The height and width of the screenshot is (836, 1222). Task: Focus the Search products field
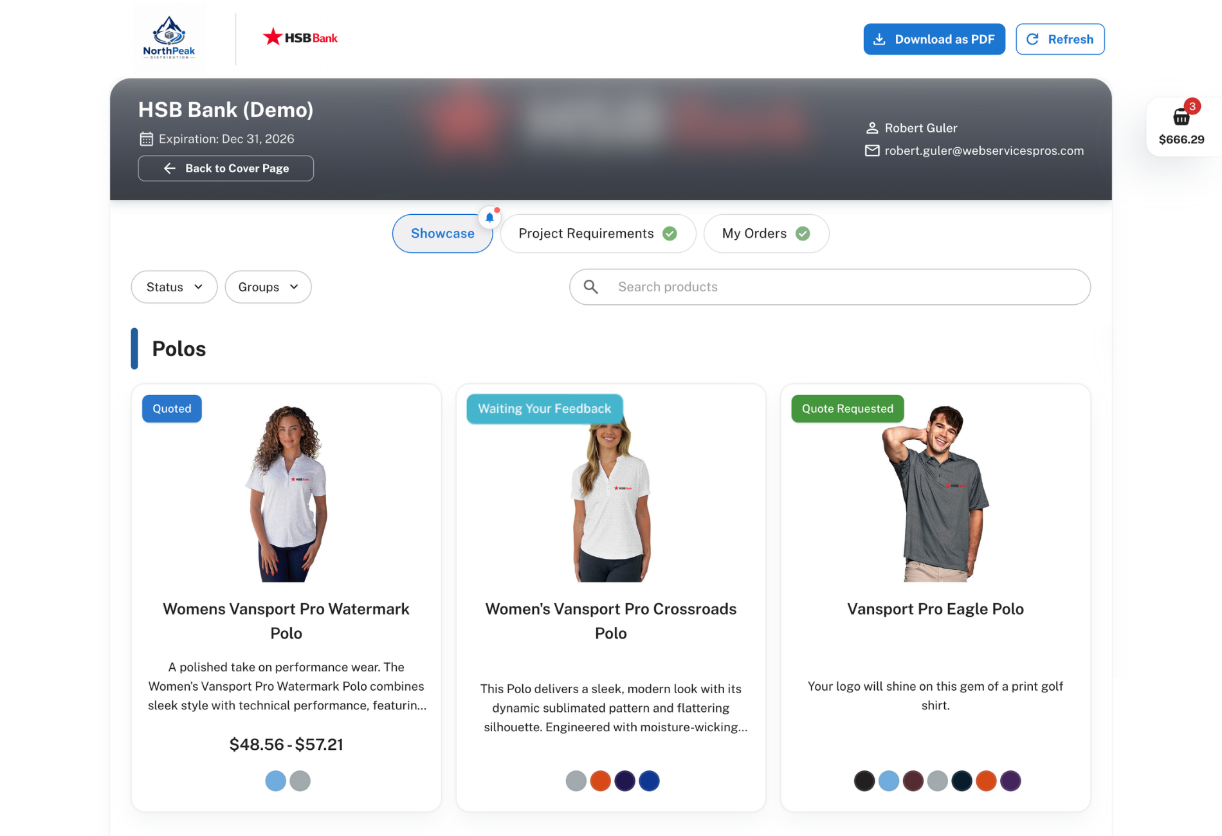pos(830,287)
